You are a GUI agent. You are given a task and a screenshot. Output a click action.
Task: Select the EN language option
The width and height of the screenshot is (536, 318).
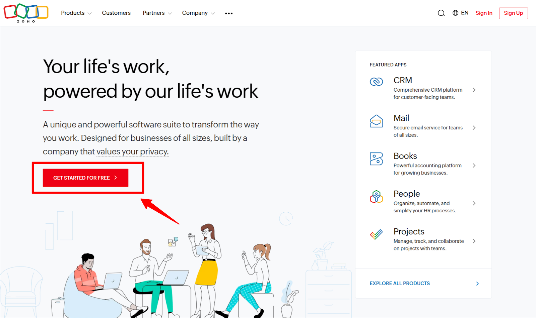465,13
